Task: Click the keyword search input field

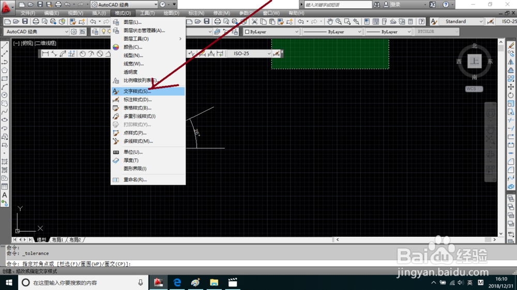Action: point(338,5)
